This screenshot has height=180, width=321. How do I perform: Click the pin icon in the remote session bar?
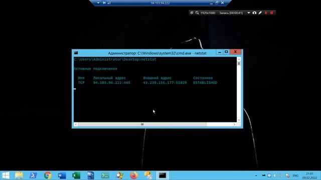pyautogui.click(x=104, y=3)
